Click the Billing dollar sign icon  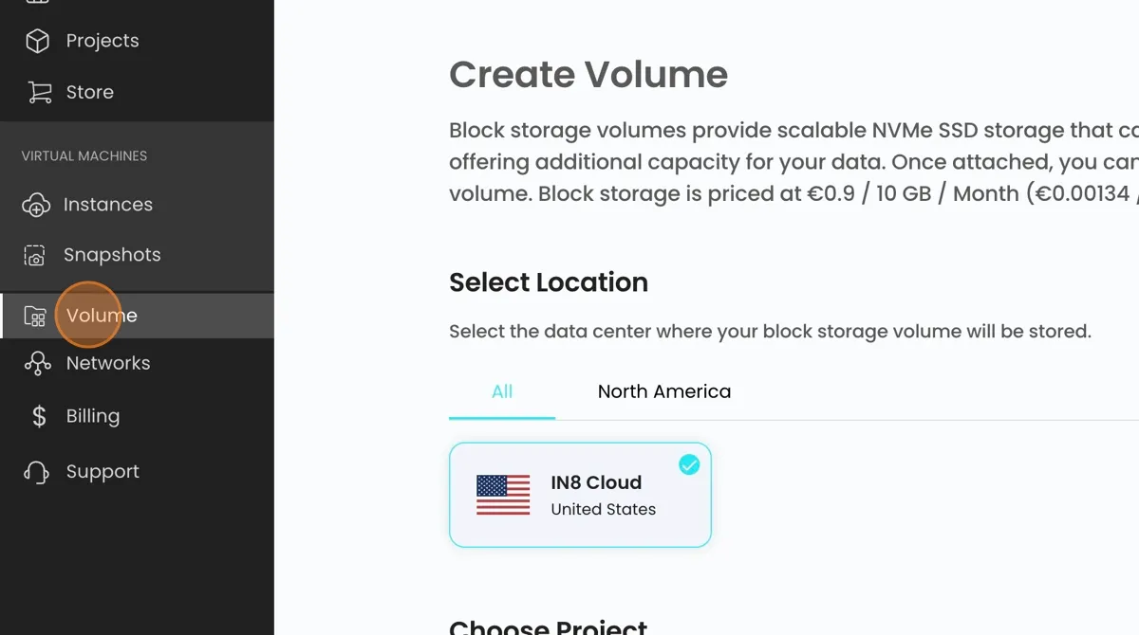39,416
